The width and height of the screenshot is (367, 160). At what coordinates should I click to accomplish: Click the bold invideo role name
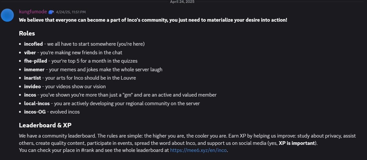[33, 86]
